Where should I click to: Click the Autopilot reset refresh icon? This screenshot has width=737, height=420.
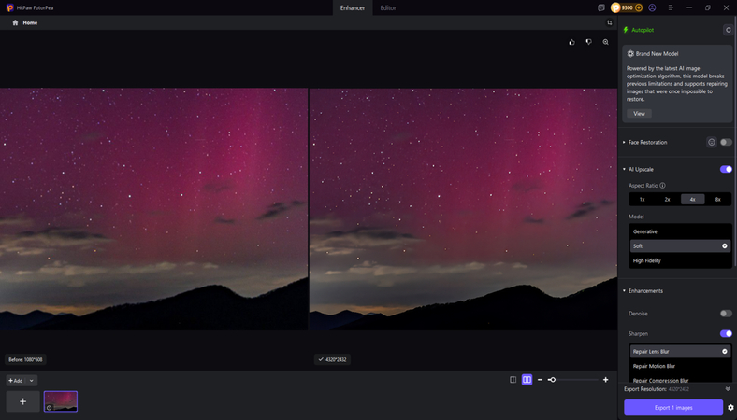click(x=728, y=30)
